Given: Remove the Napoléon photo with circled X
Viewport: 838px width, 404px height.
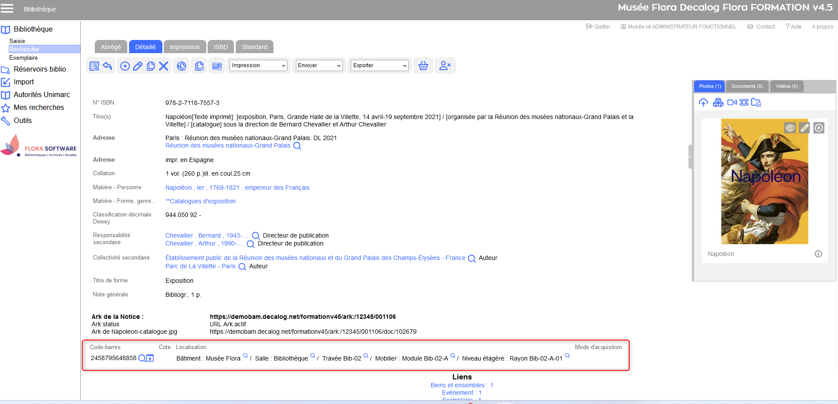Looking at the screenshot, I should [x=819, y=128].
